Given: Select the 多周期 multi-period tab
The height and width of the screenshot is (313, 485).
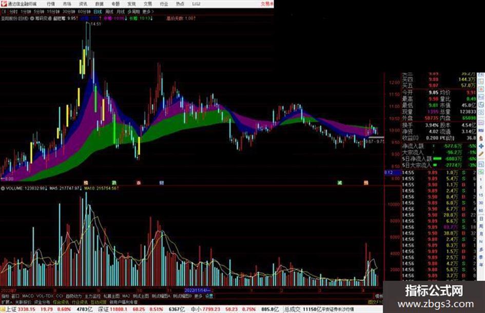Looking at the screenshot, I should 133,12.
